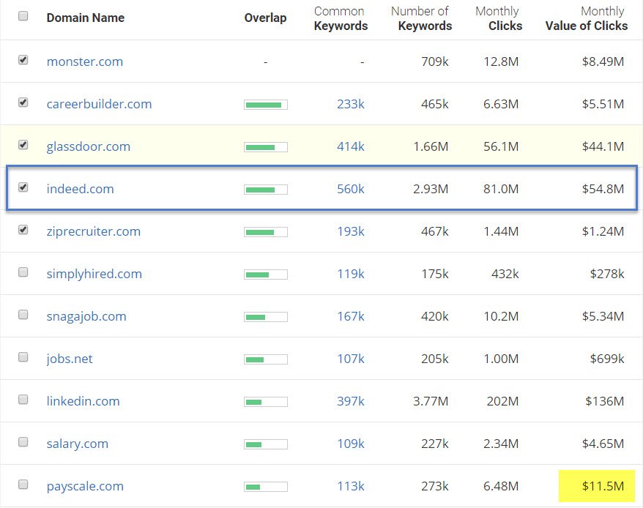The width and height of the screenshot is (643, 508).
Task: Uncheck the ziprecruiter.com checkbox
Action: point(23,230)
